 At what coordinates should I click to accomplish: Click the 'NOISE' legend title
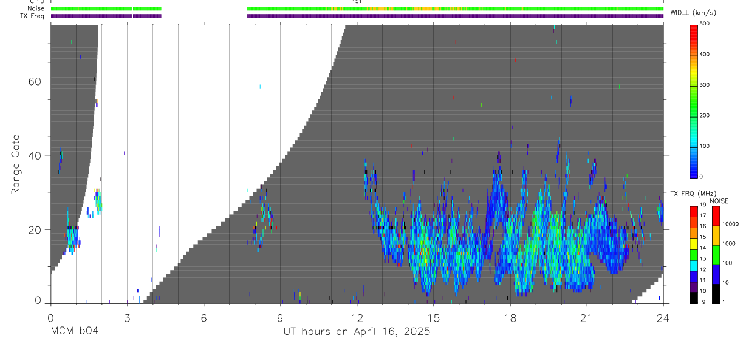tap(719, 201)
